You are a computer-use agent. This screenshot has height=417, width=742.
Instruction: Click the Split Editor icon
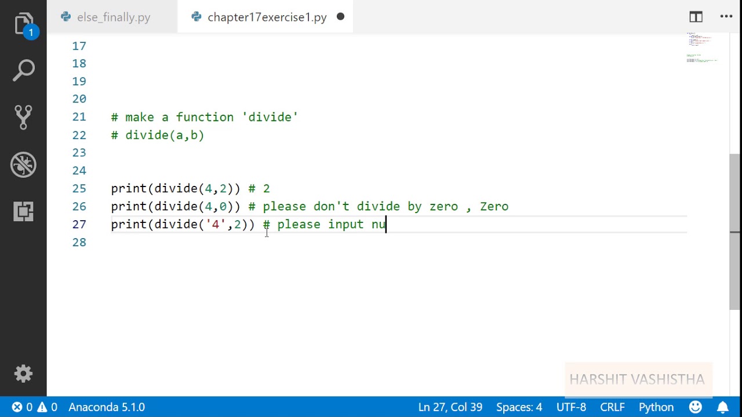click(x=696, y=17)
